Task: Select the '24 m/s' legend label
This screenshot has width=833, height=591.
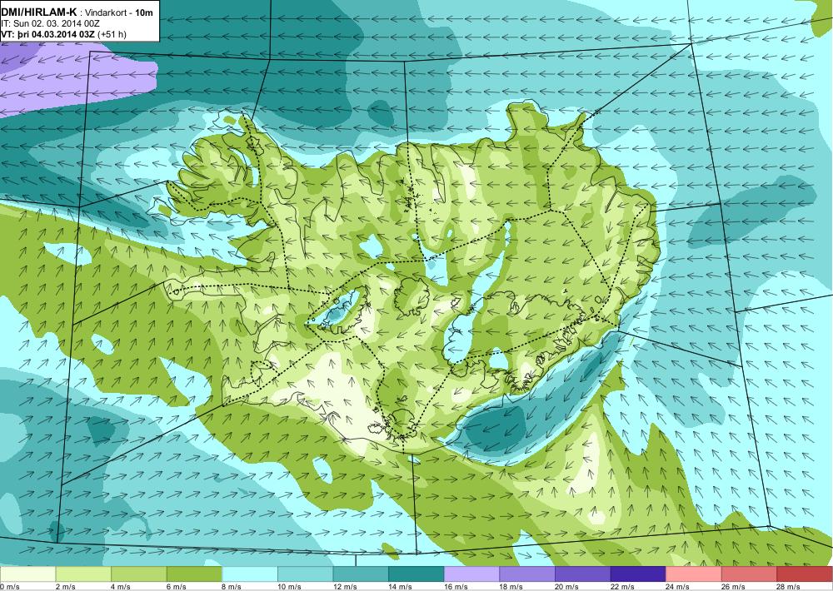Action: pyautogui.click(x=678, y=586)
